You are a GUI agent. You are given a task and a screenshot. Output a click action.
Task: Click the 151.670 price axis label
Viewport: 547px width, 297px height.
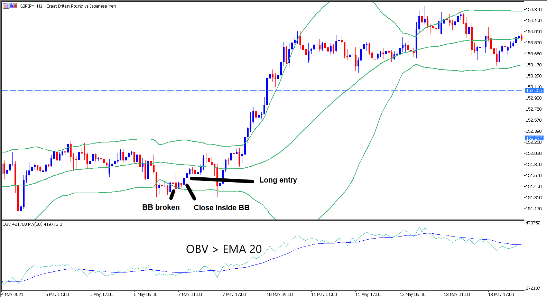(534, 175)
